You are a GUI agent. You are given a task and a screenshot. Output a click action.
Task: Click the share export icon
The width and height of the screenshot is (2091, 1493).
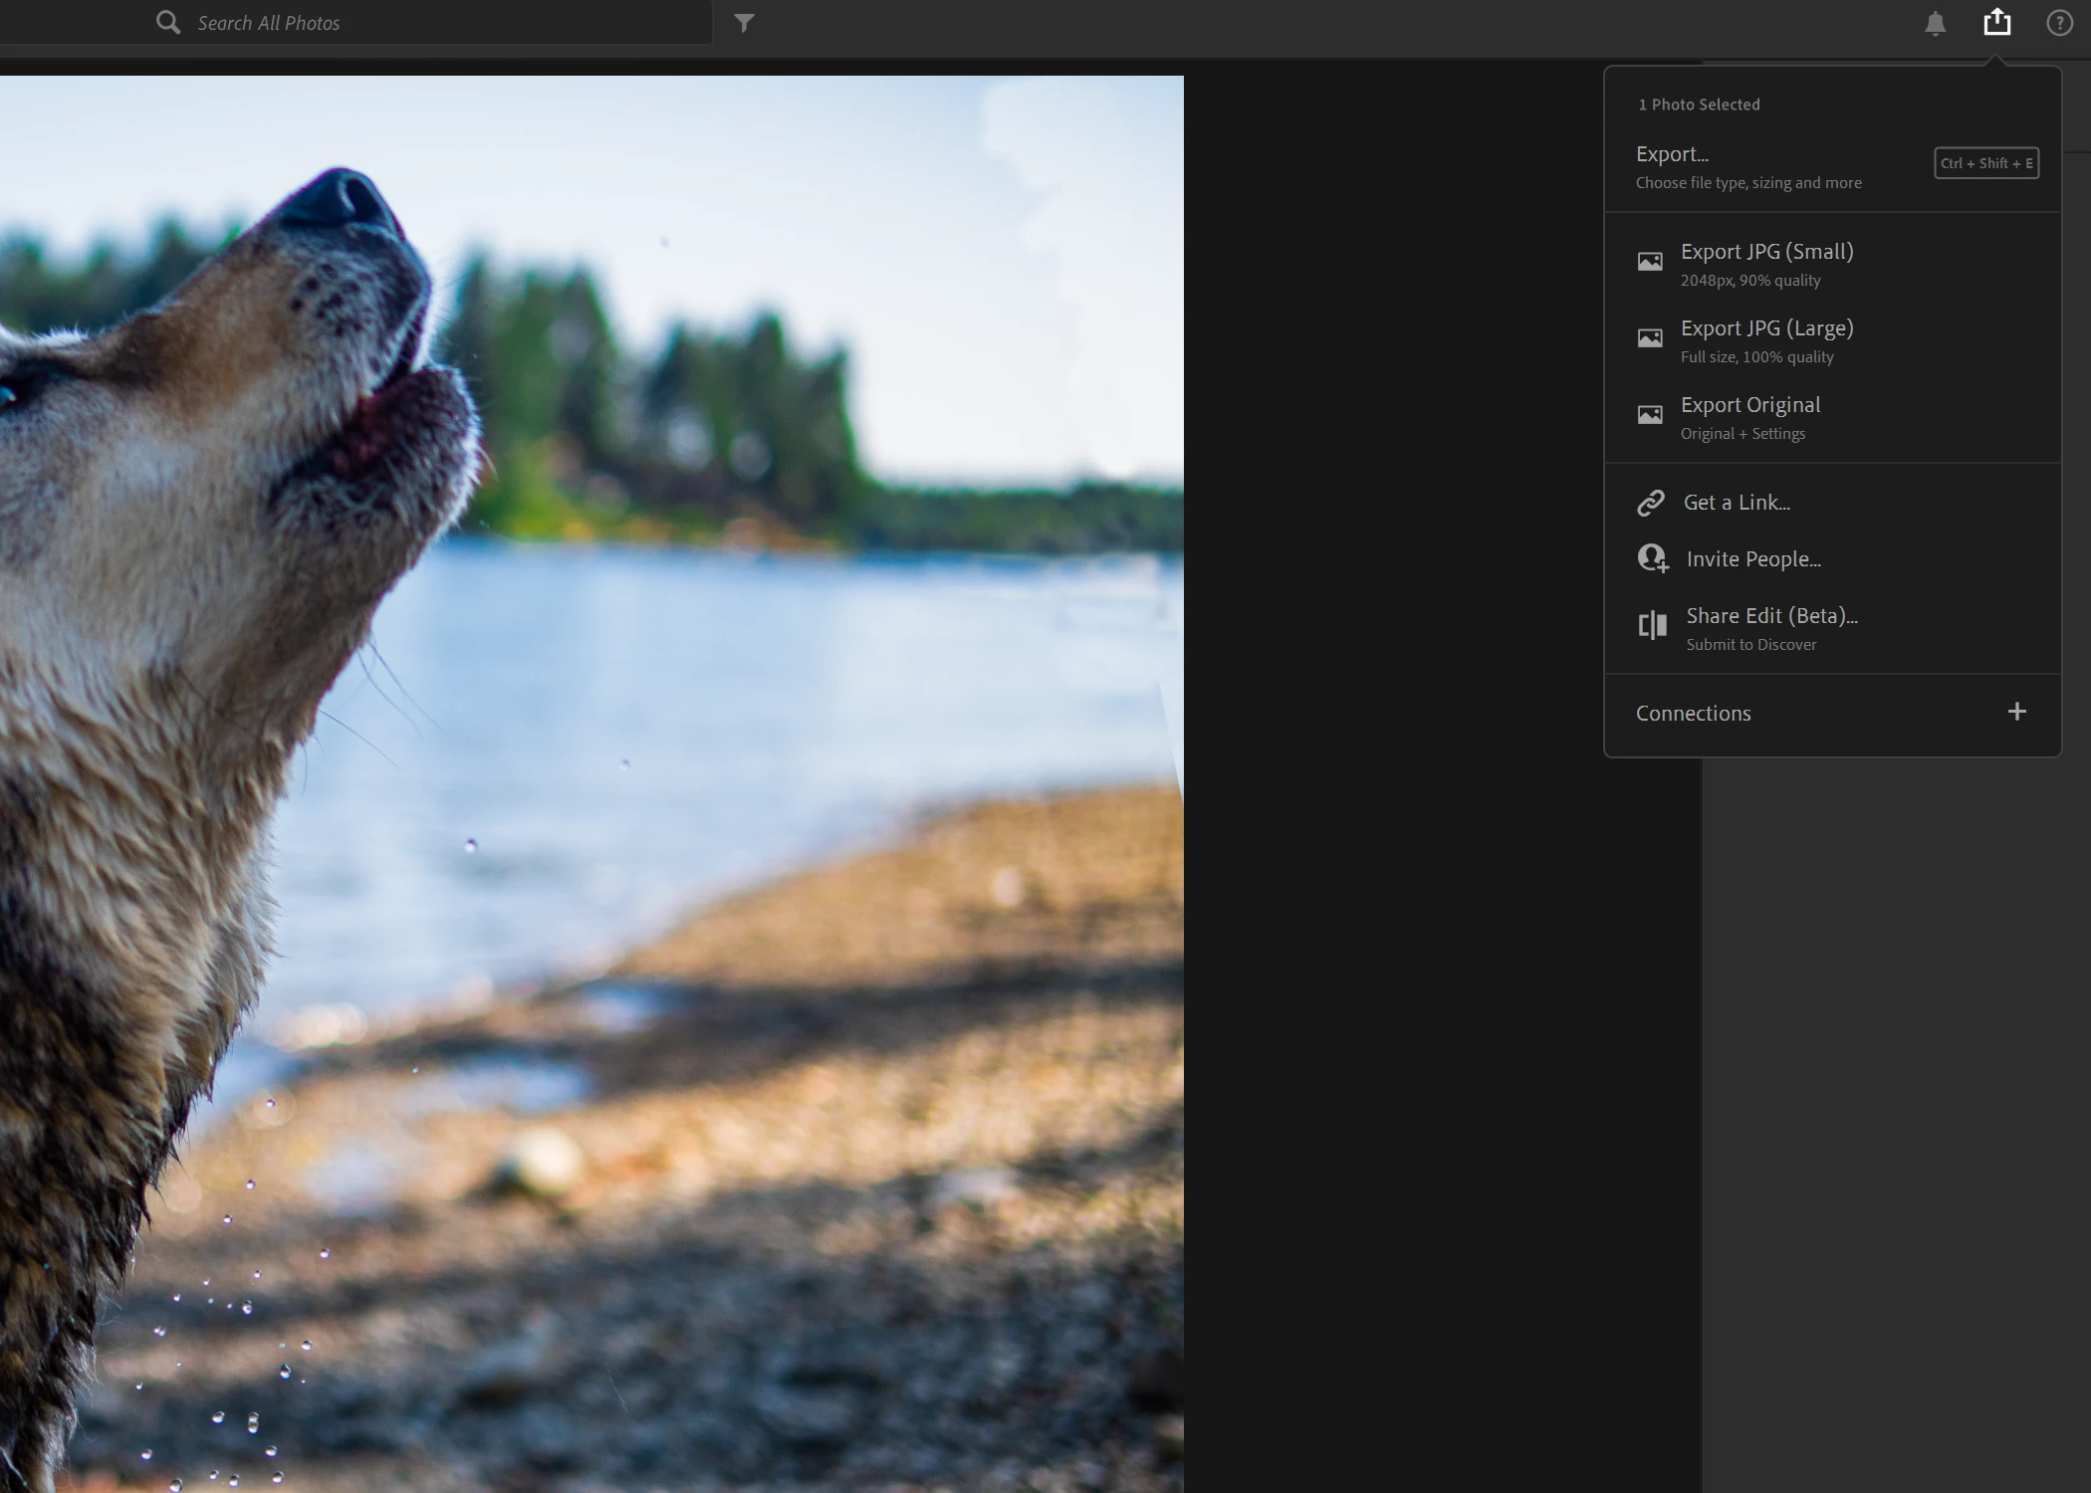point(1996,22)
